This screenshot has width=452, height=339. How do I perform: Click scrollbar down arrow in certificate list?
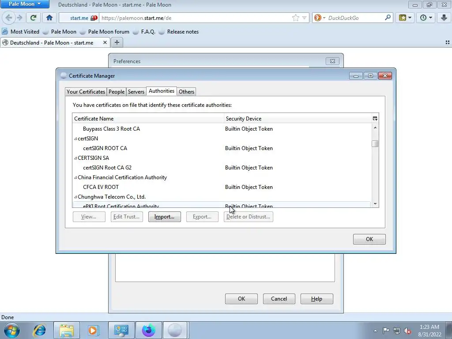click(x=375, y=203)
